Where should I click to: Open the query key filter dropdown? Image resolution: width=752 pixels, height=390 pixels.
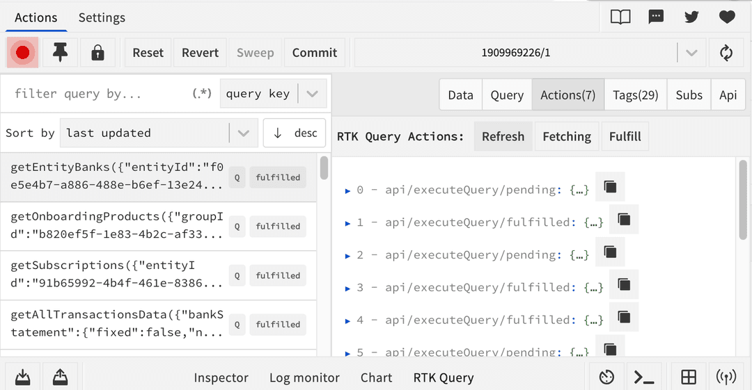coord(274,93)
